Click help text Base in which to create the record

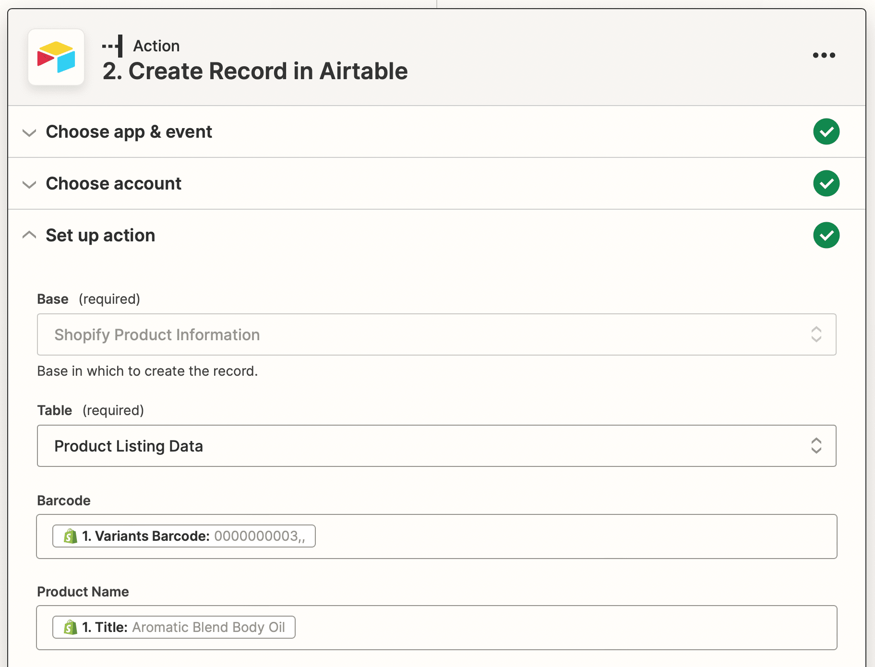(x=147, y=371)
